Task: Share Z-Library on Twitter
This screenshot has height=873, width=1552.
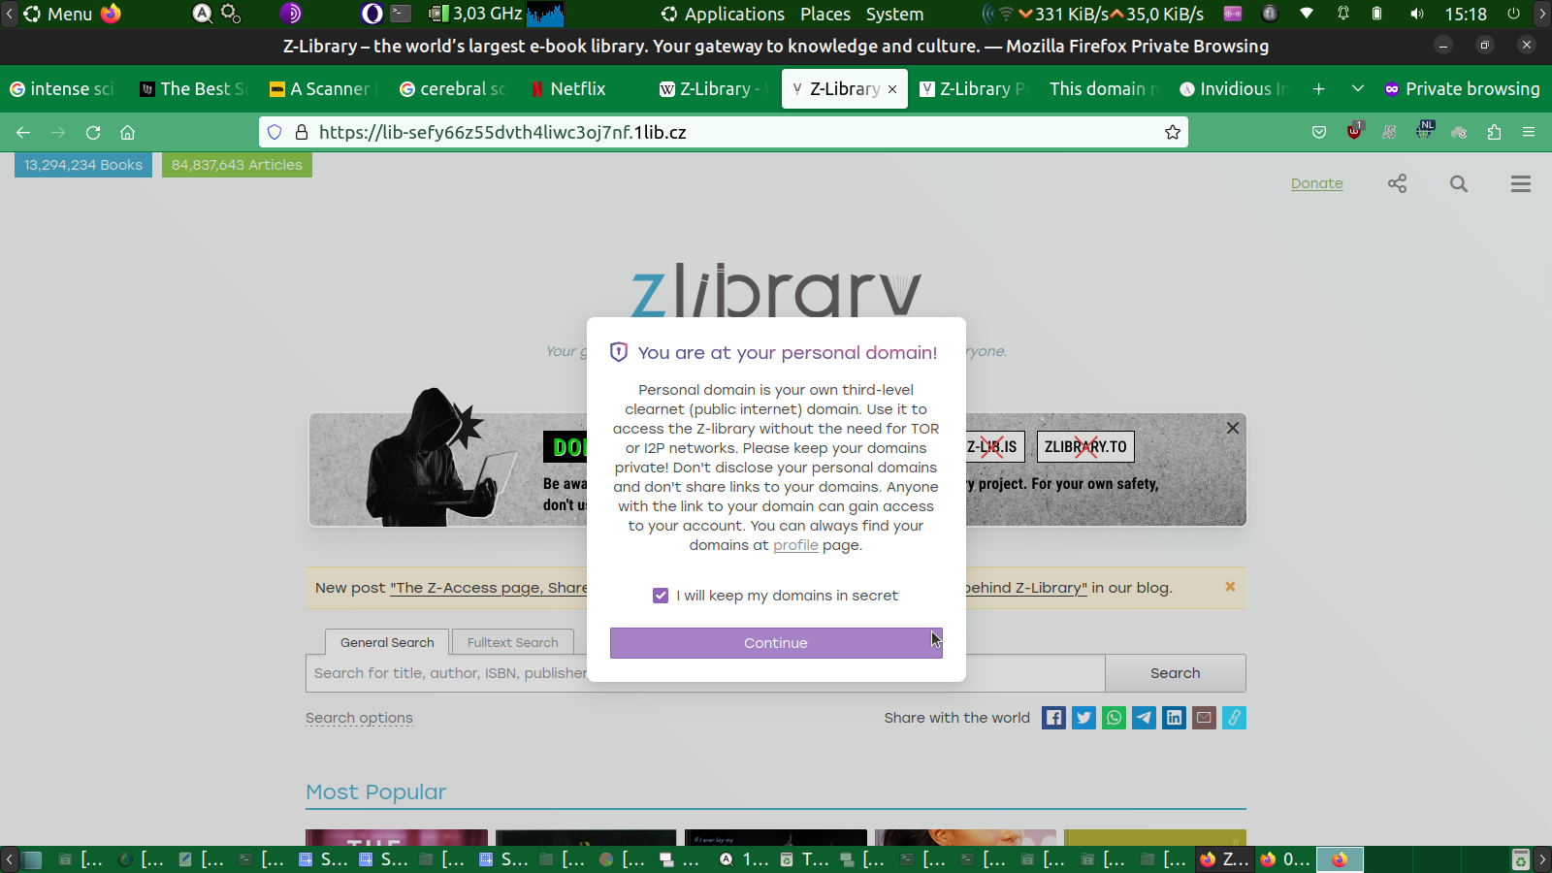Action: click(1083, 718)
